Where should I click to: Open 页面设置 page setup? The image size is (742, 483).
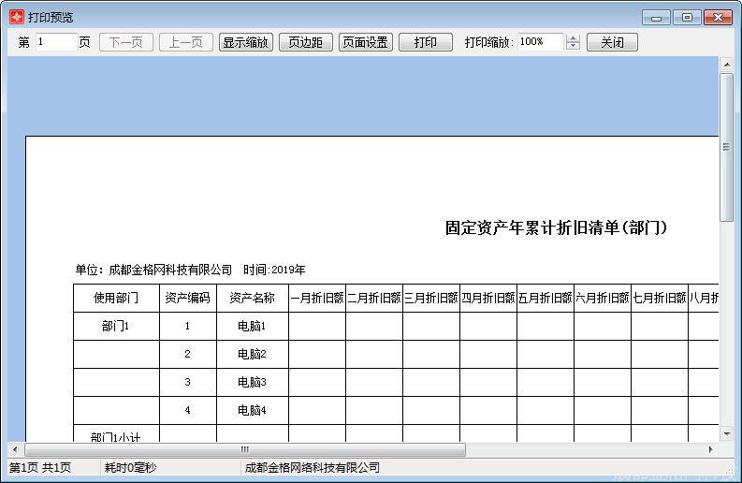tap(365, 42)
